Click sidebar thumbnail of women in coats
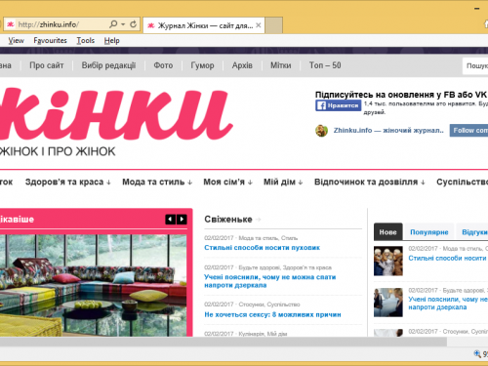488x366 pixels. tap(388, 261)
